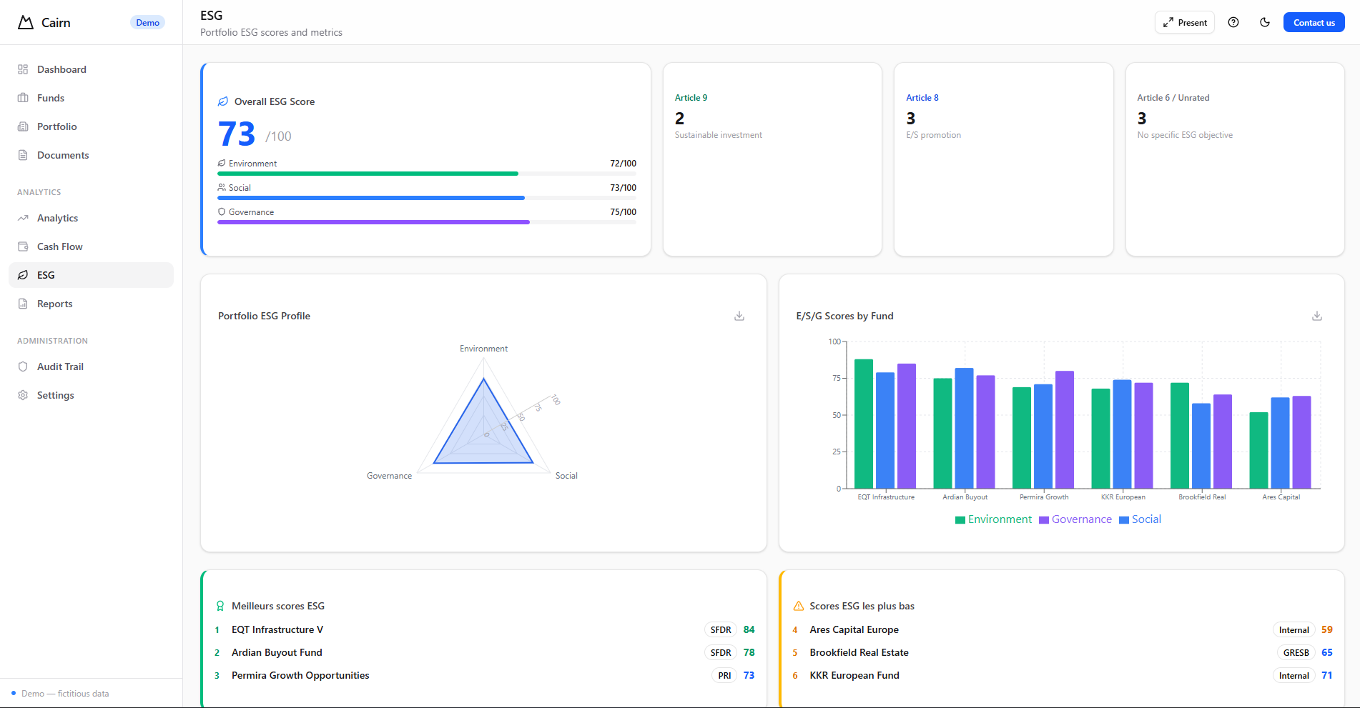Download the E/S/G Scores by Fund chart
The width and height of the screenshot is (1360, 708).
coord(1316,315)
